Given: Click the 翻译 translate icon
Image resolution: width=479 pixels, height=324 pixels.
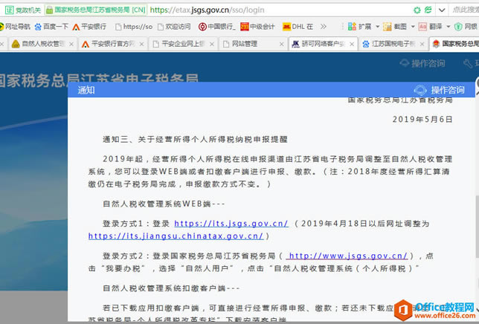Looking at the screenshot, I should pos(422,27).
